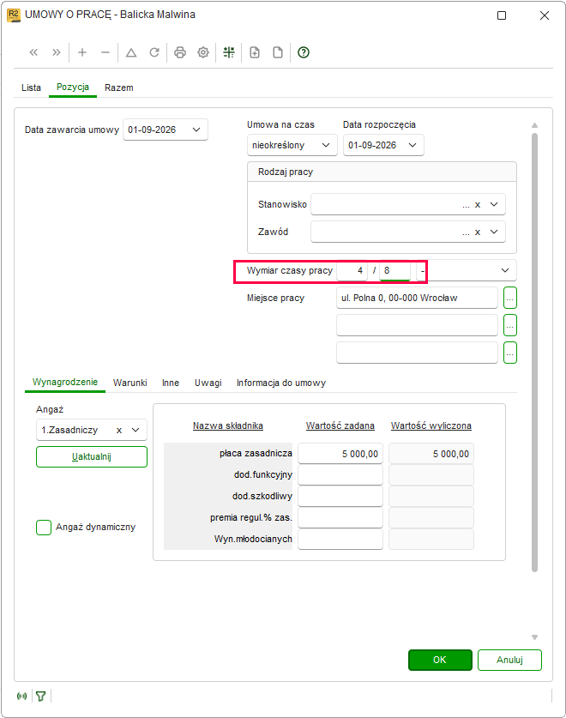Click the Wartość zadana column header
Image resolution: width=566 pixels, height=718 pixels.
coord(340,425)
